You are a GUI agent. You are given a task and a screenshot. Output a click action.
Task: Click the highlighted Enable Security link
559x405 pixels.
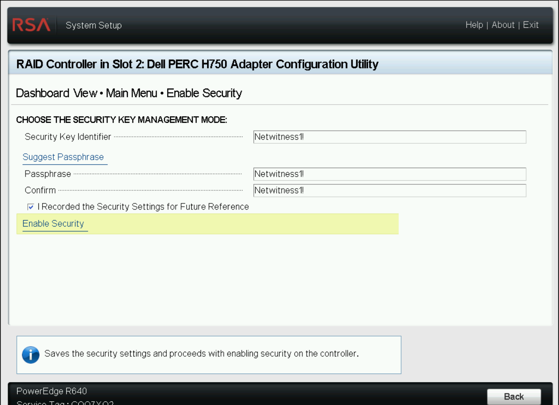(53, 224)
